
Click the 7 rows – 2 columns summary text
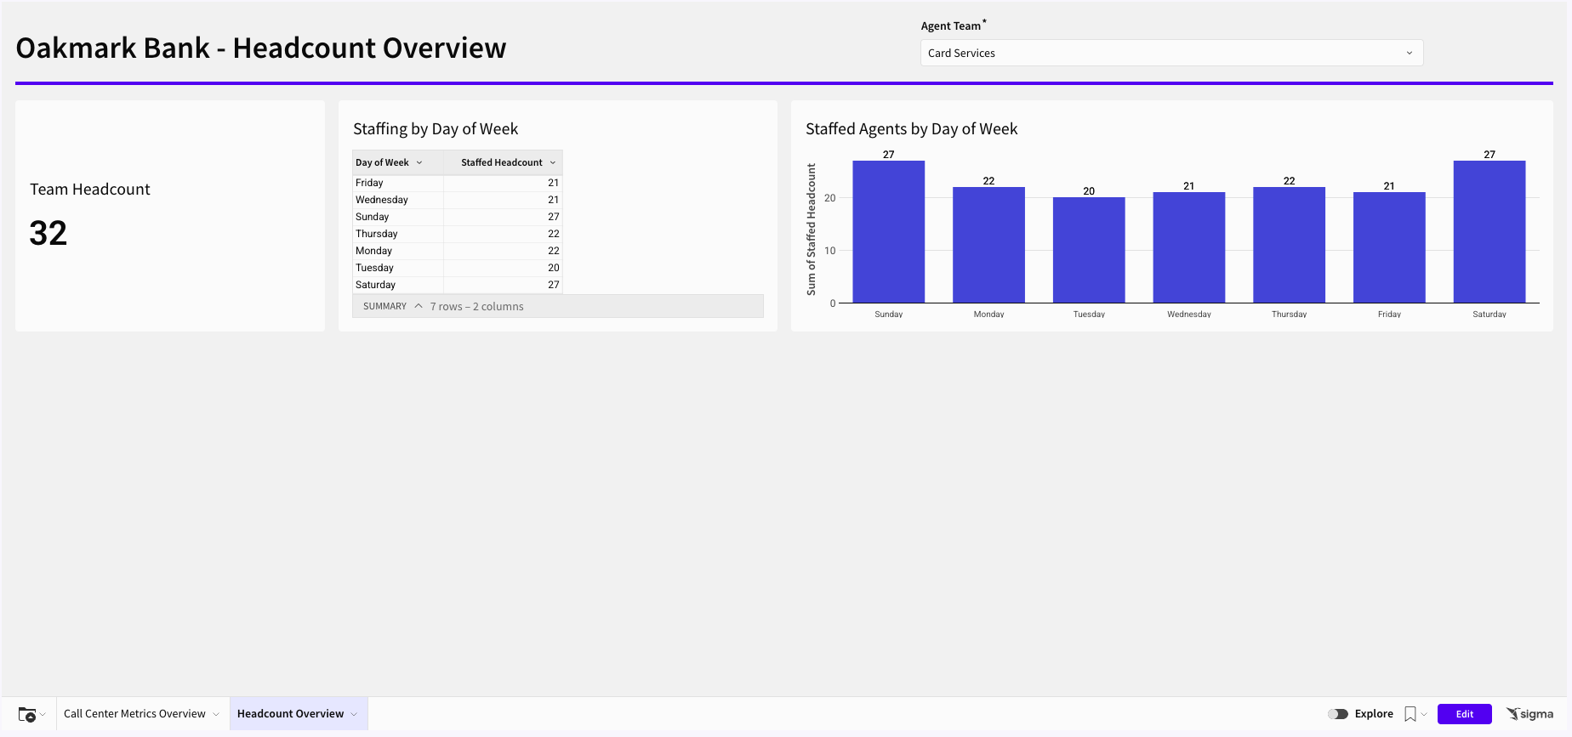tap(476, 306)
